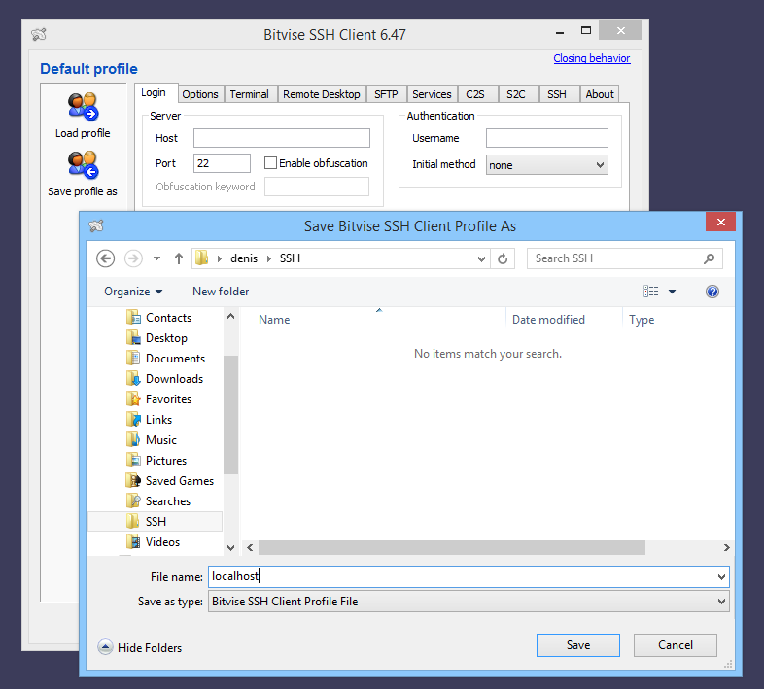Open the Closing behavior link
This screenshot has height=689, width=764.
(592, 58)
